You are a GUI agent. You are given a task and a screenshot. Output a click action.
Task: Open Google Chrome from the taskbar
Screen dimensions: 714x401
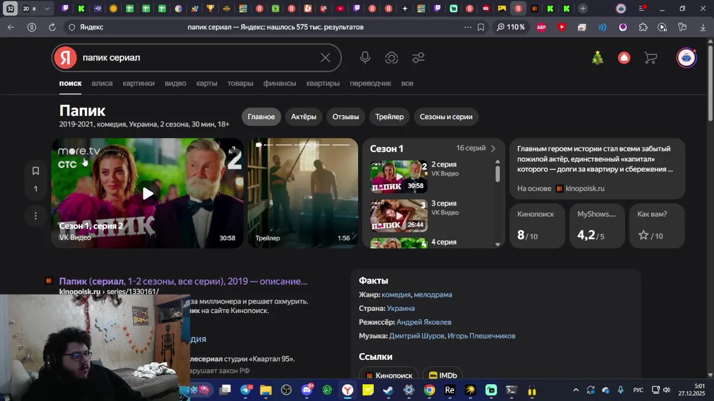coord(429,390)
